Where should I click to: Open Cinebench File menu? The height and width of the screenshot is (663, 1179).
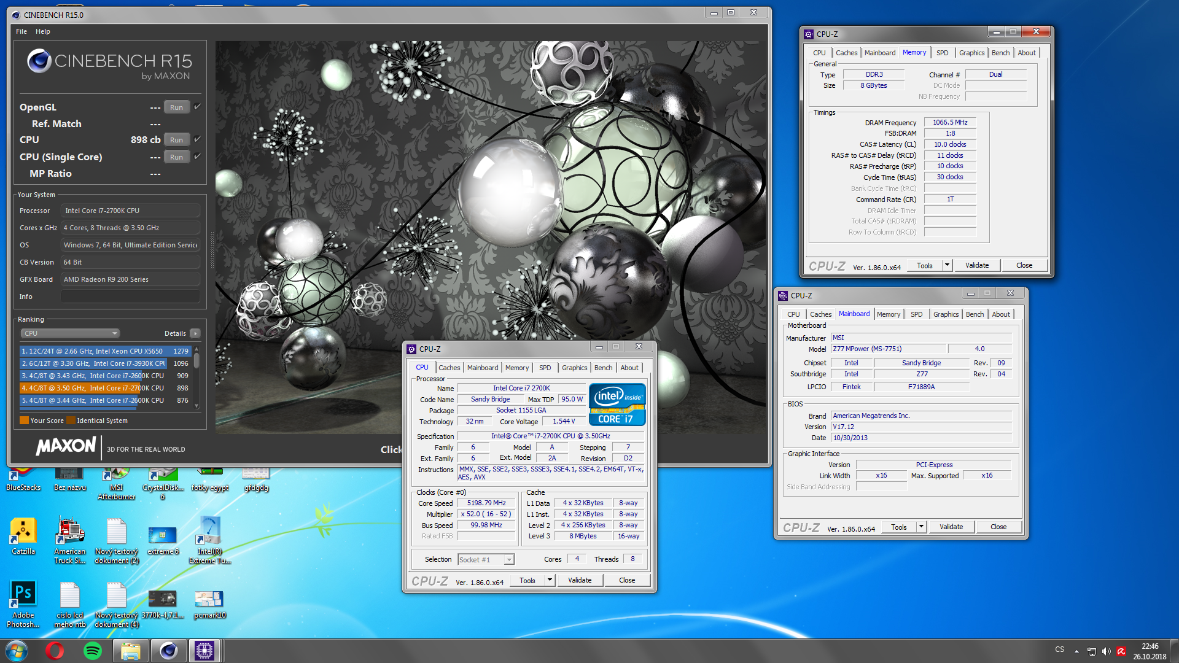pyautogui.click(x=21, y=31)
